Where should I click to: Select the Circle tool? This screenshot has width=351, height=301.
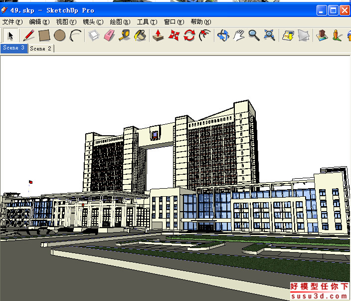click(59, 35)
